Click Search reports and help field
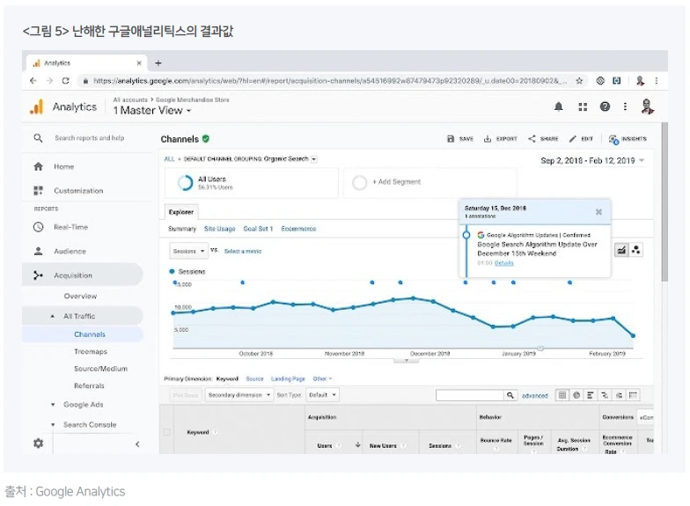This screenshot has width=690, height=506. (90, 137)
